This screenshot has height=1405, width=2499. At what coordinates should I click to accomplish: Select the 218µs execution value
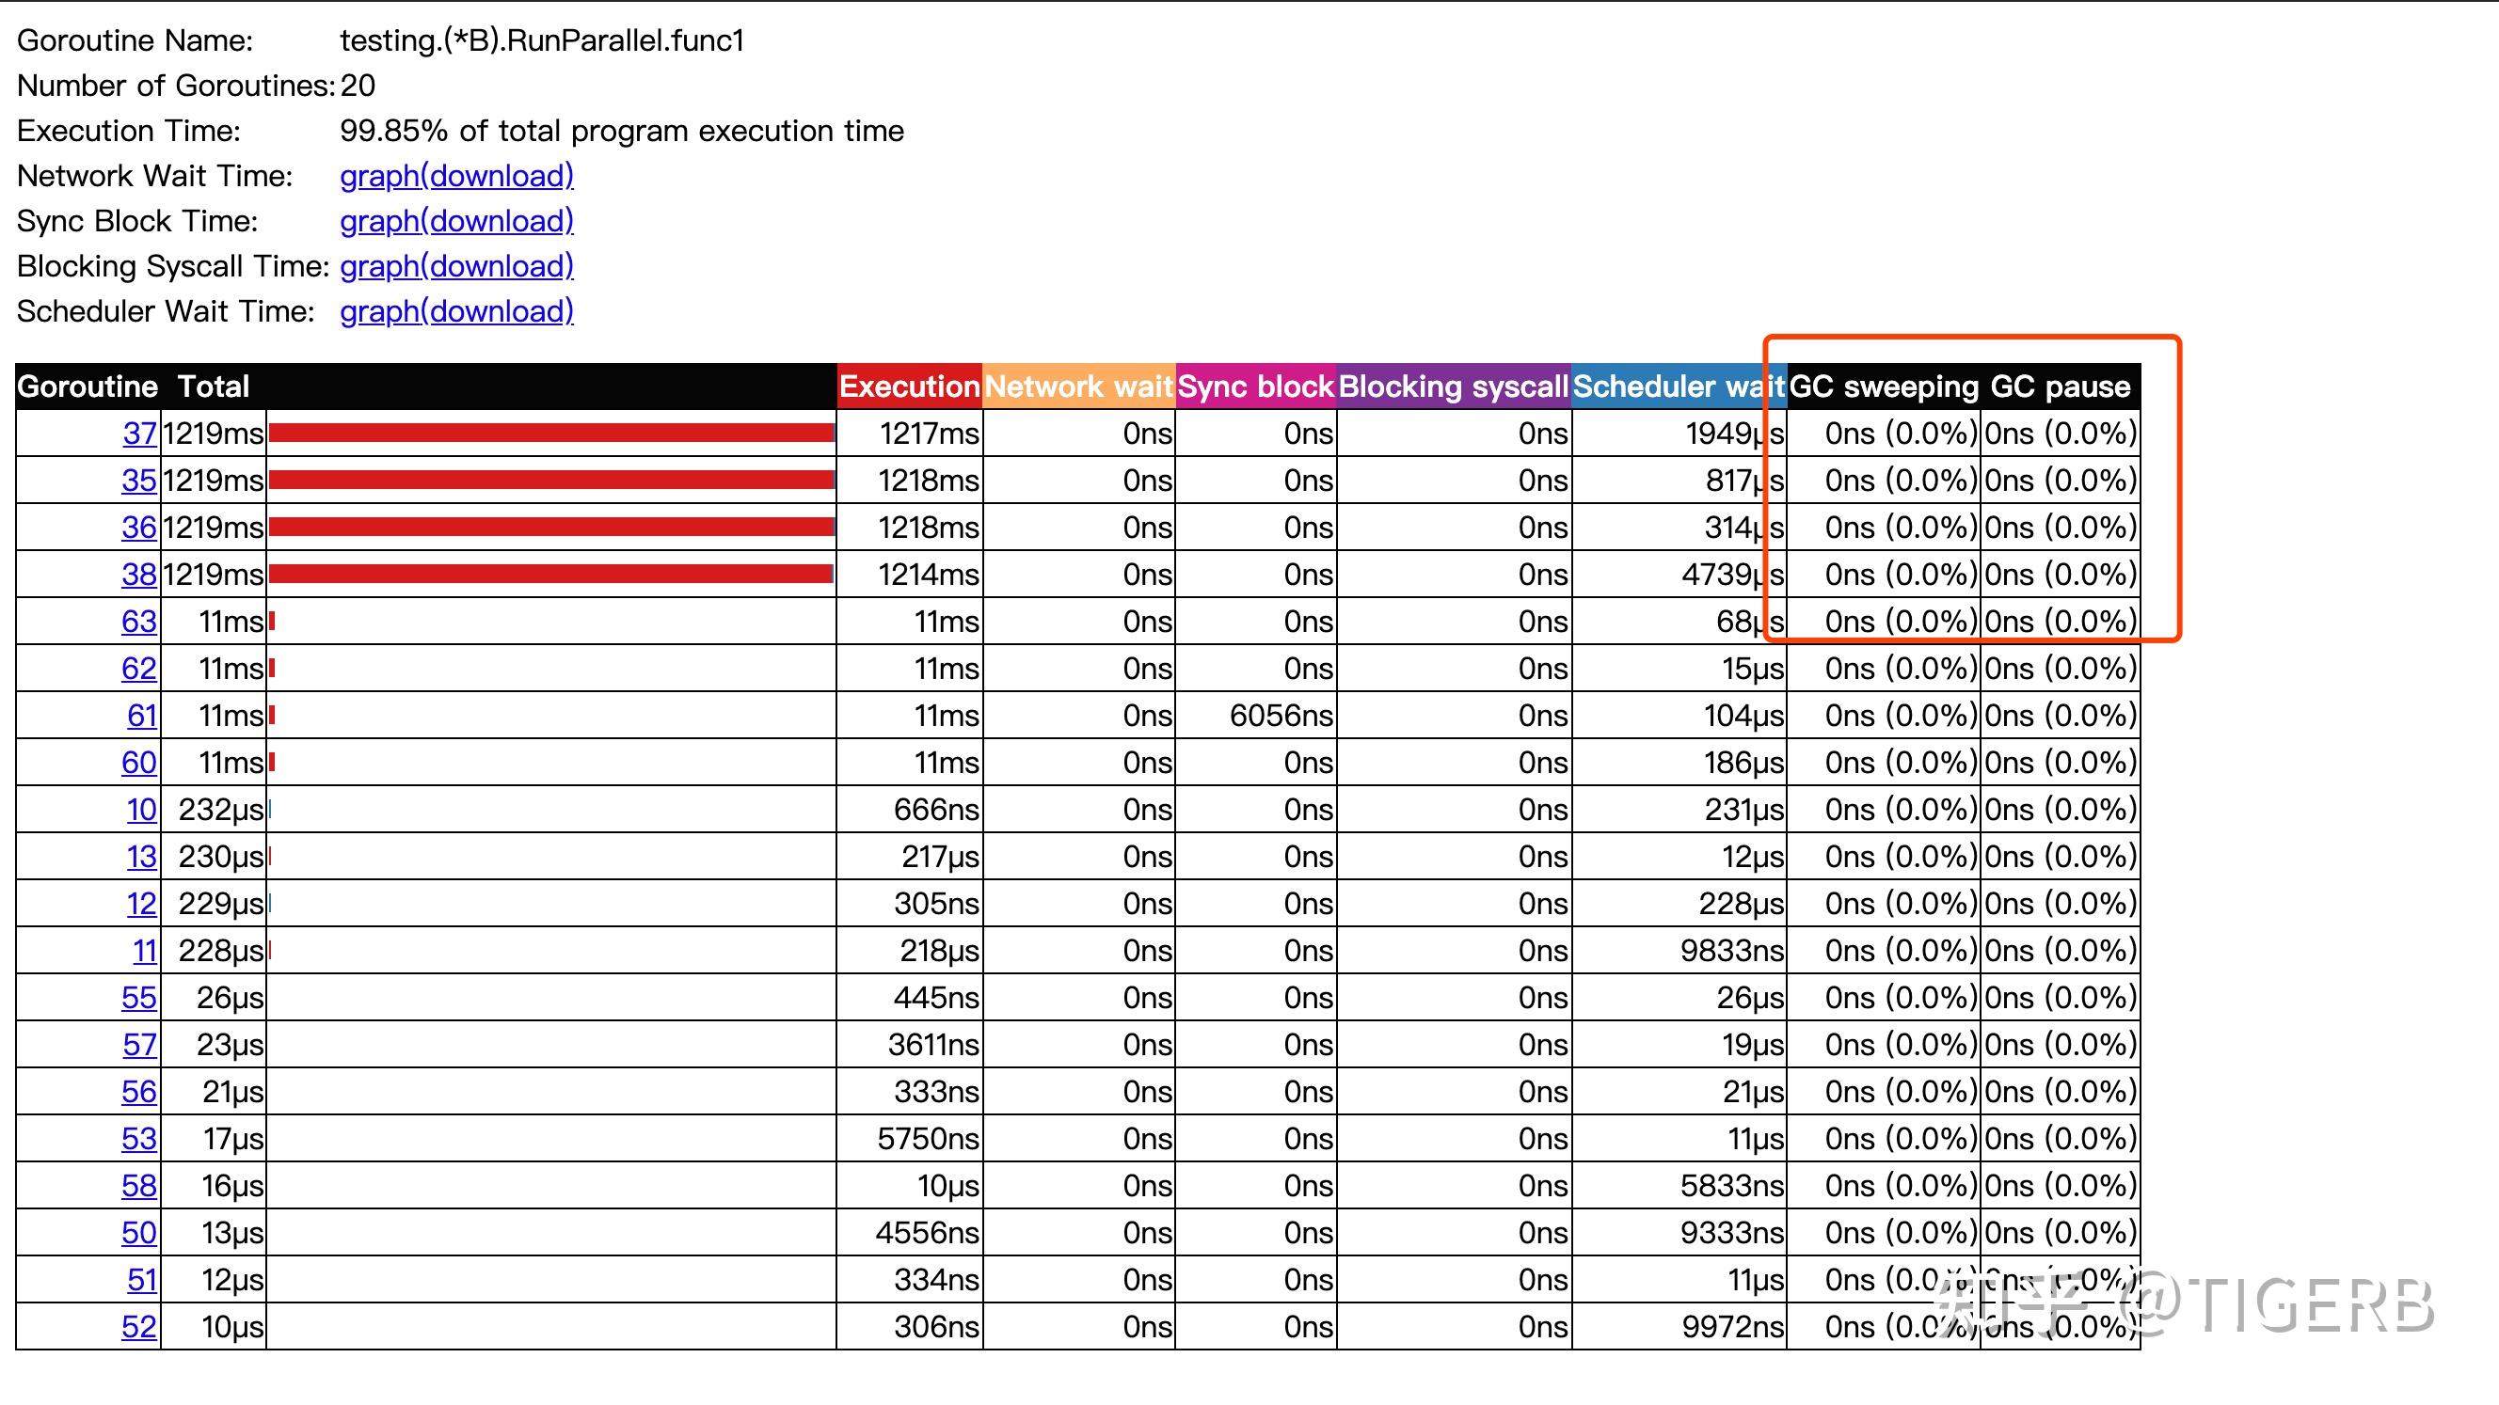pos(939,951)
